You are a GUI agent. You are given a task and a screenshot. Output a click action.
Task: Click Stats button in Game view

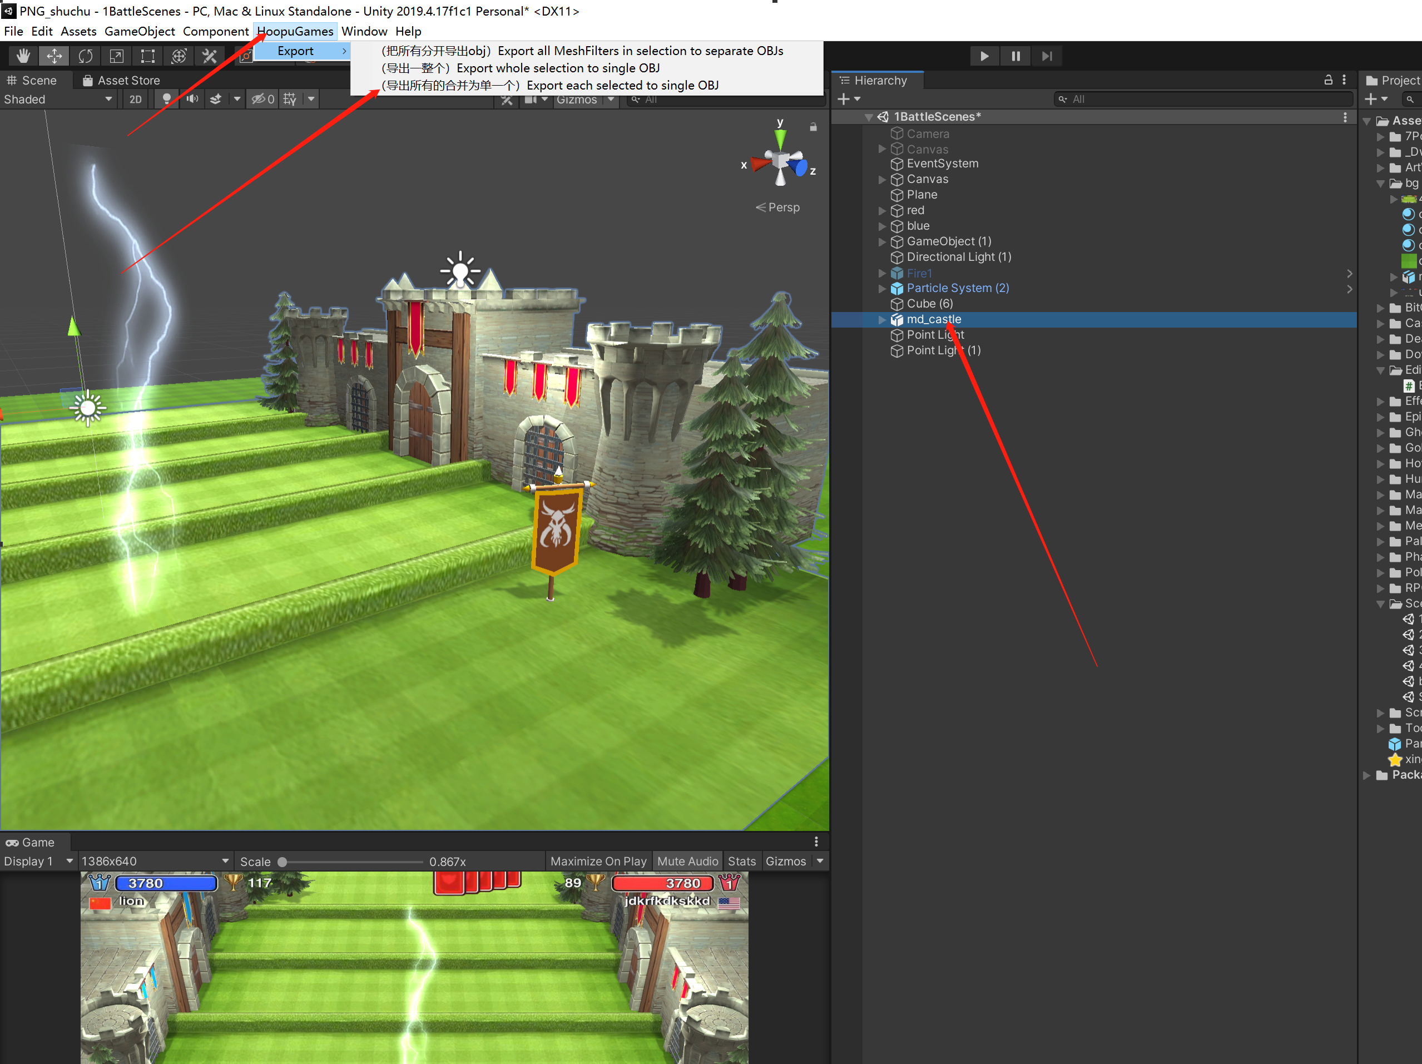click(741, 861)
